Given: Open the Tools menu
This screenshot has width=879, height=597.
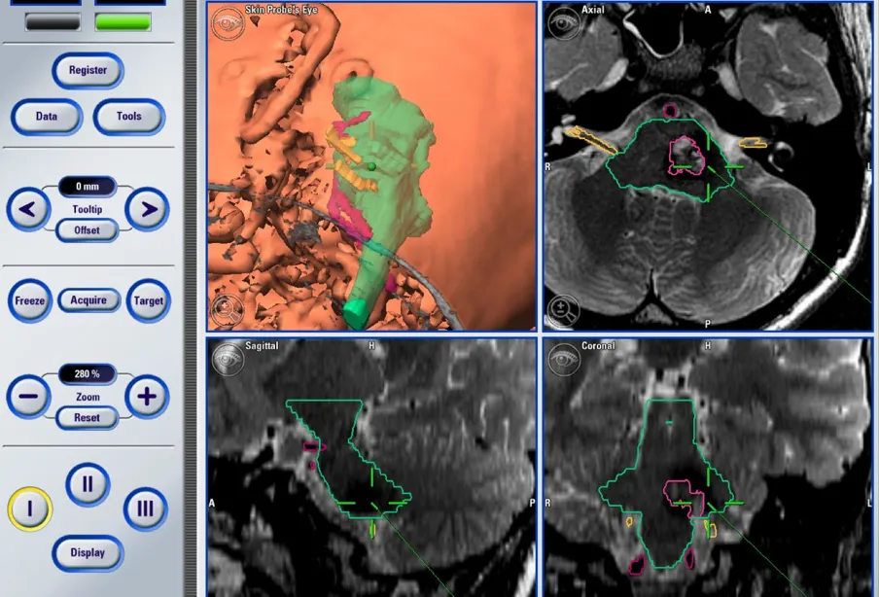Looking at the screenshot, I should coord(128,117).
